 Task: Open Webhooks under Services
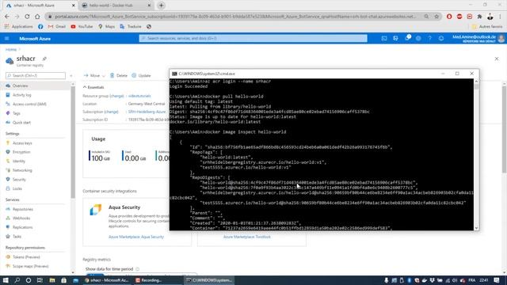tap(21, 218)
